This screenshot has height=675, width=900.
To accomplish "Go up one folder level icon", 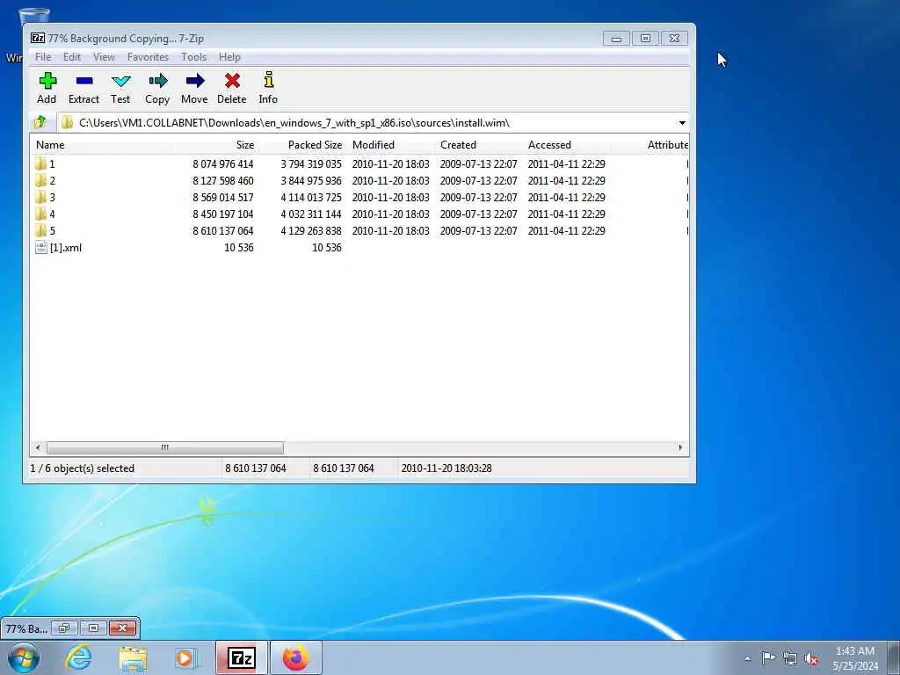I will click(40, 122).
